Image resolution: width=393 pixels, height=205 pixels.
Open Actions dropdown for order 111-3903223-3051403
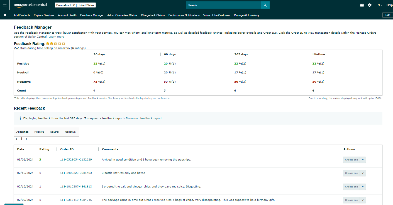pyautogui.click(x=354, y=173)
